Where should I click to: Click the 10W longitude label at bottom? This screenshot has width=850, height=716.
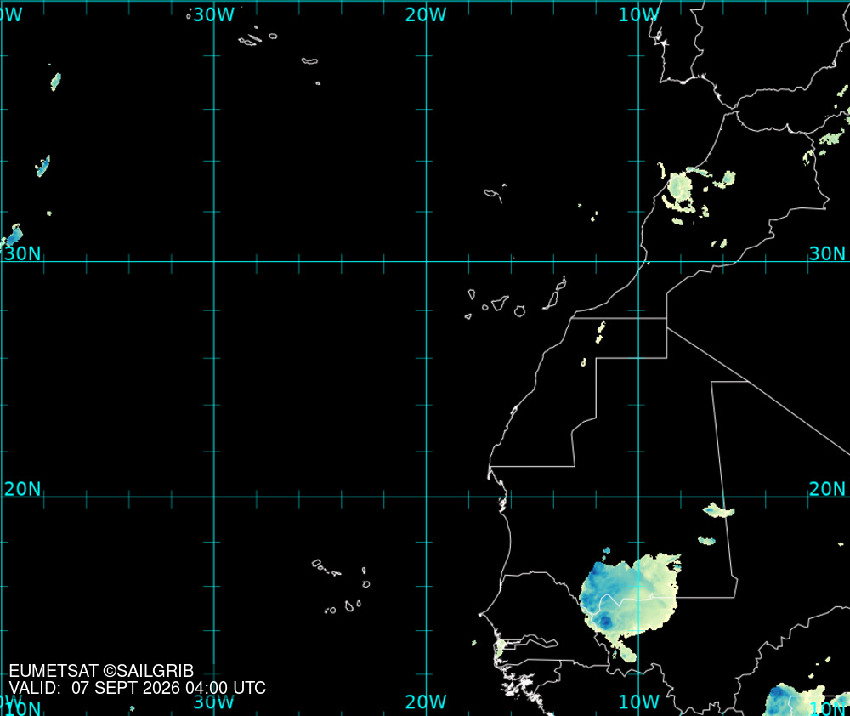(638, 702)
